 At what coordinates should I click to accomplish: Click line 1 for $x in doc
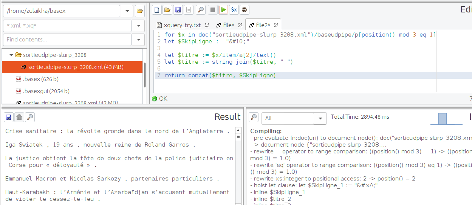pos(300,35)
